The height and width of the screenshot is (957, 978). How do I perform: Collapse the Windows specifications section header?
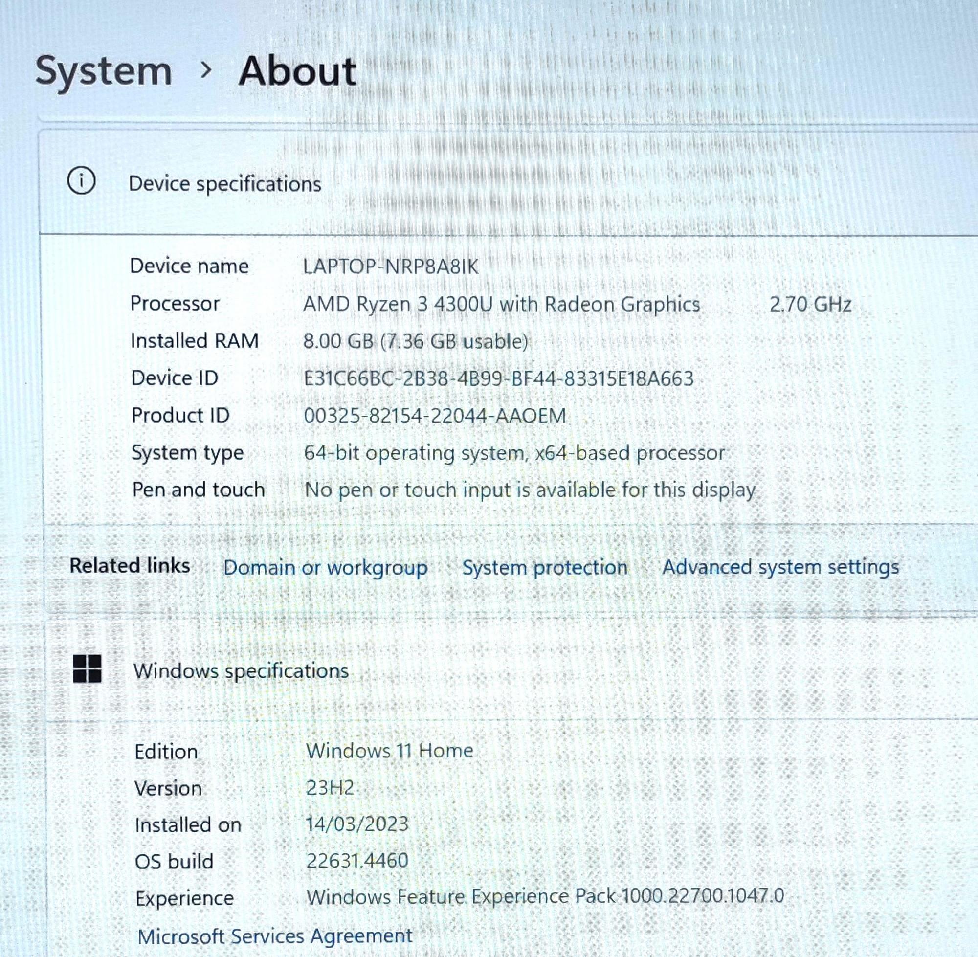[x=511, y=670]
